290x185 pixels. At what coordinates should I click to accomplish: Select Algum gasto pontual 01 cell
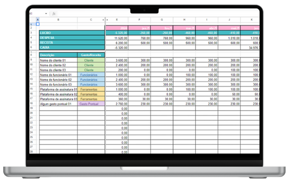[x=58, y=104]
